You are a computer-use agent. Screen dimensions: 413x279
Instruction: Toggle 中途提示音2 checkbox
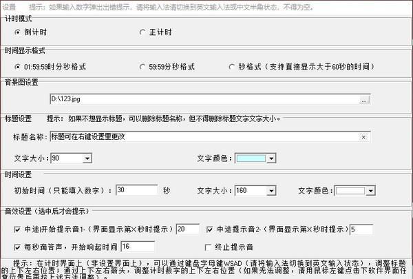click(x=210, y=229)
